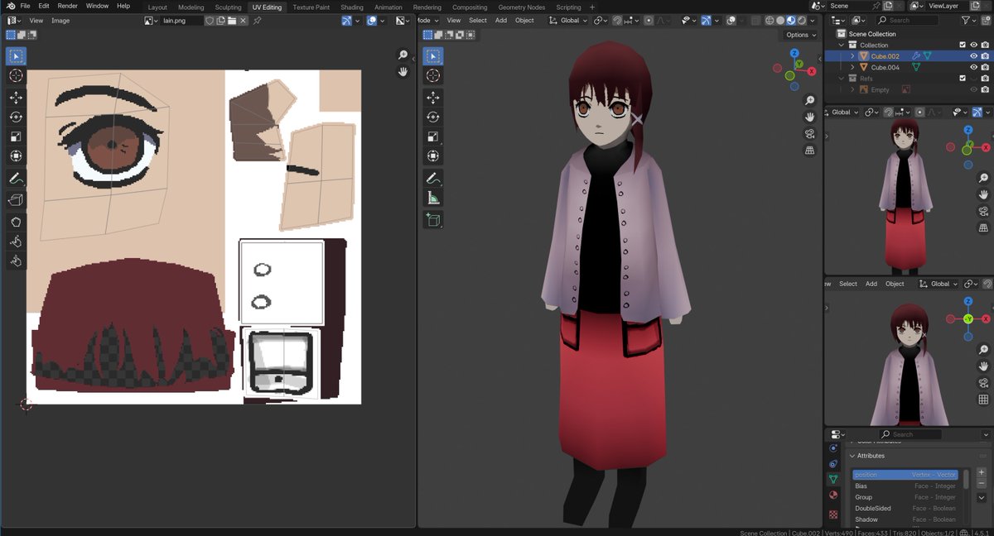Uncheck the Collection exclude checkbox
The image size is (994, 536).
pyautogui.click(x=962, y=45)
